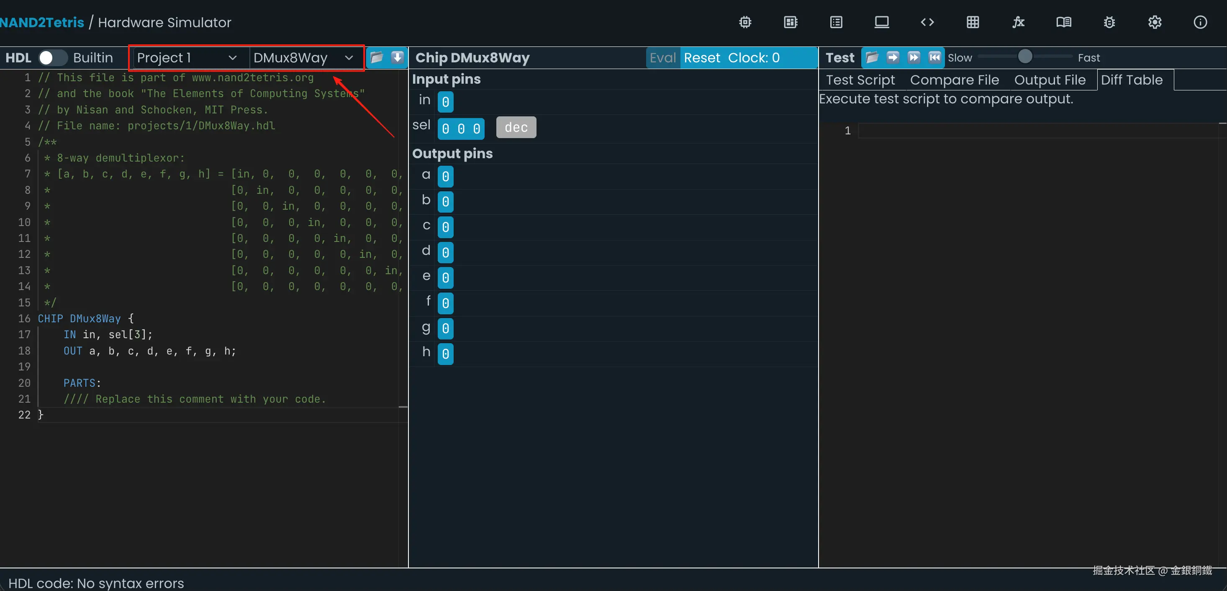The image size is (1227, 591).
Task: Click the Eval button
Action: tap(662, 58)
